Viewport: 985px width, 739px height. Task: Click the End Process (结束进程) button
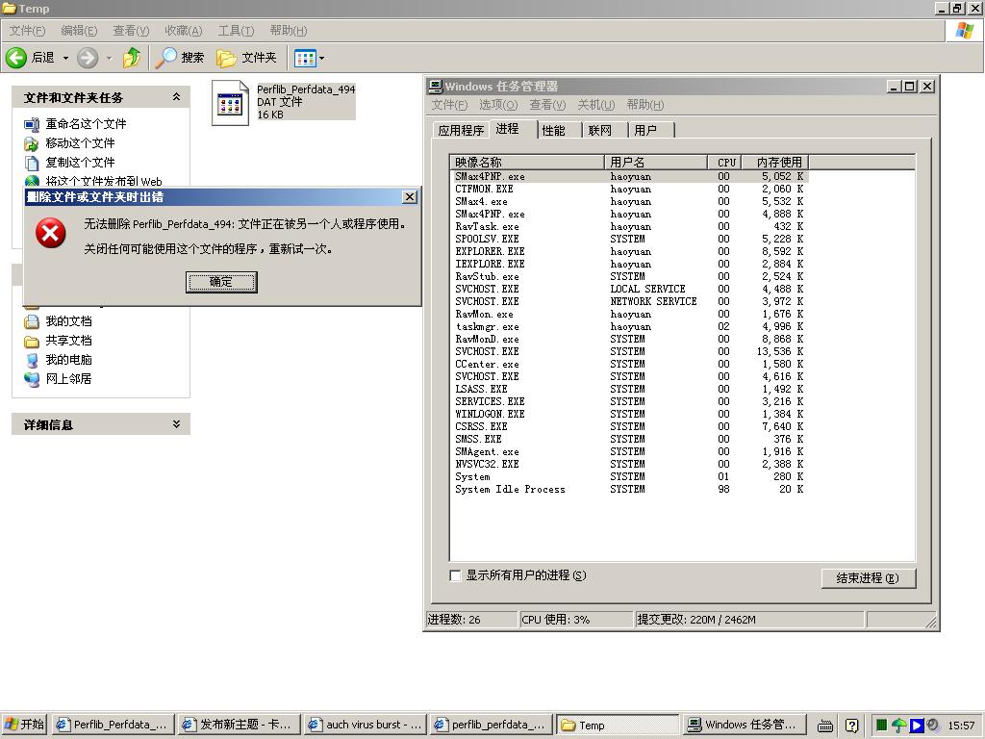coord(868,578)
